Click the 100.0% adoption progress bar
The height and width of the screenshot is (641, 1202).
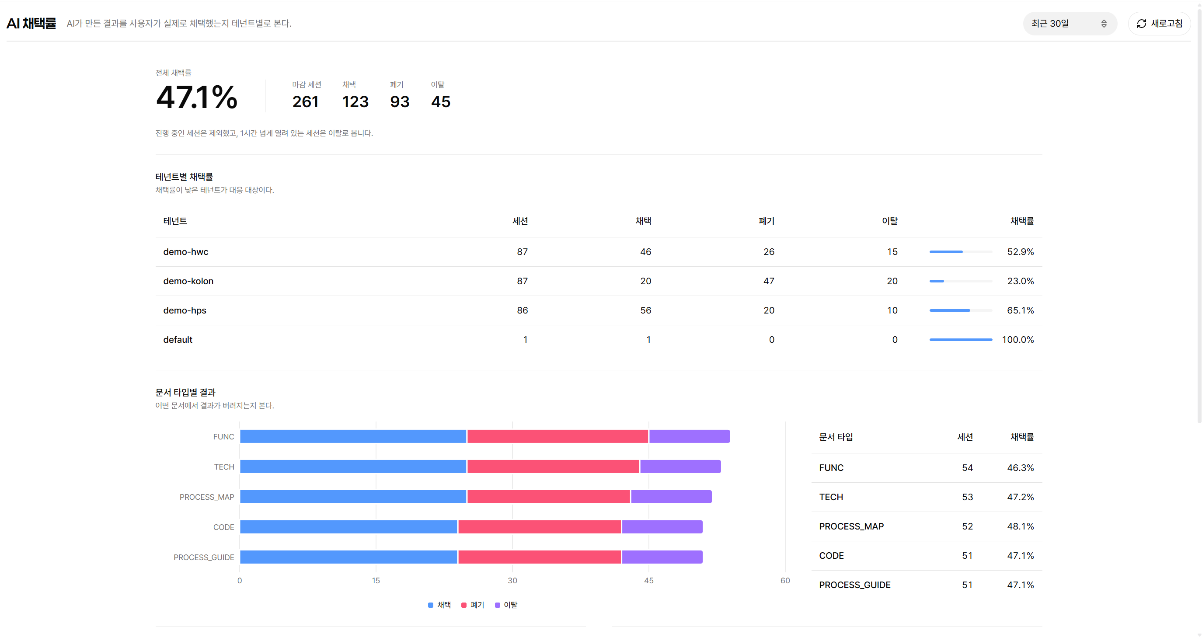pyautogui.click(x=961, y=340)
